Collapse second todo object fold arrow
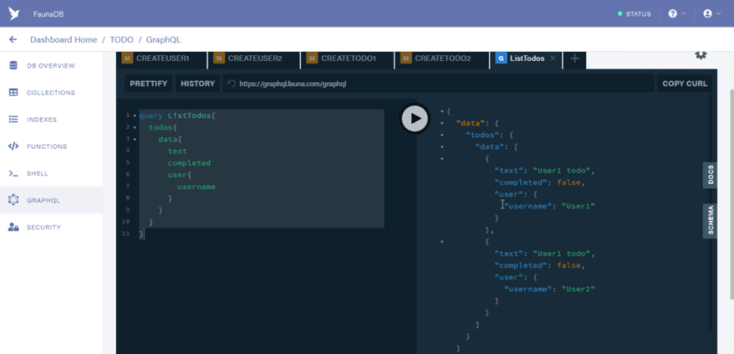Viewport: 734px width, 354px height. pyautogui.click(x=442, y=242)
